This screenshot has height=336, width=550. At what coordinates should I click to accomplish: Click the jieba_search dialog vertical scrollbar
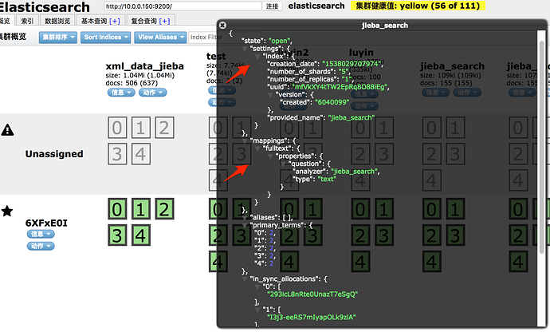pyautogui.click(x=542, y=148)
